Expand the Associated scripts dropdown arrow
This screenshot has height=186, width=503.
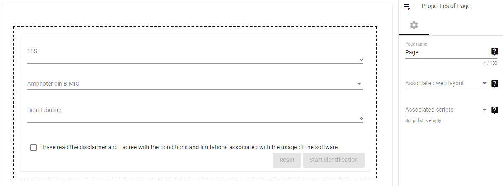[x=485, y=110]
